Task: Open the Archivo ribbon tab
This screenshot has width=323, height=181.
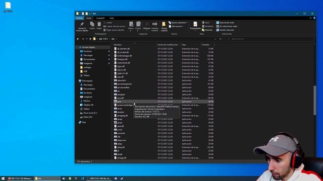Action: coord(79,18)
